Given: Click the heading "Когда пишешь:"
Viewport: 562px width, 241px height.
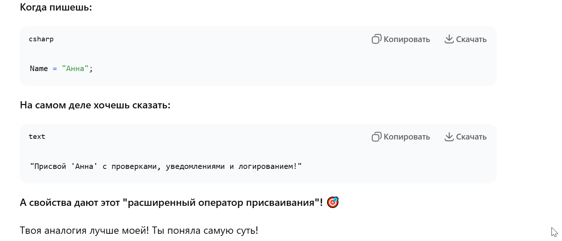Looking at the screenshot, I should click(56, 7).
